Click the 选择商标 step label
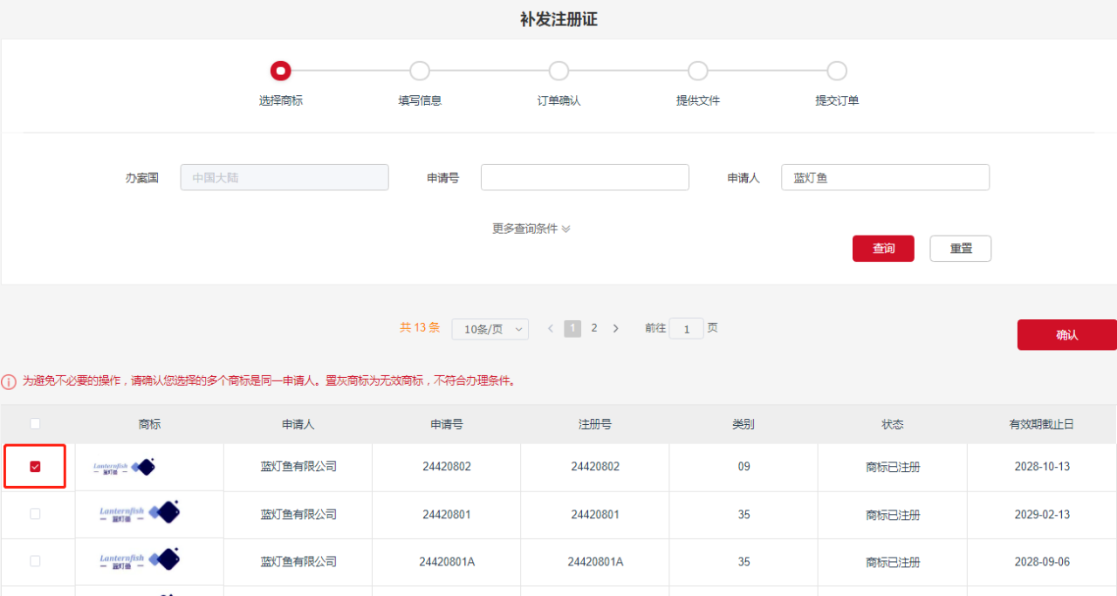 [x=281, y=100]
